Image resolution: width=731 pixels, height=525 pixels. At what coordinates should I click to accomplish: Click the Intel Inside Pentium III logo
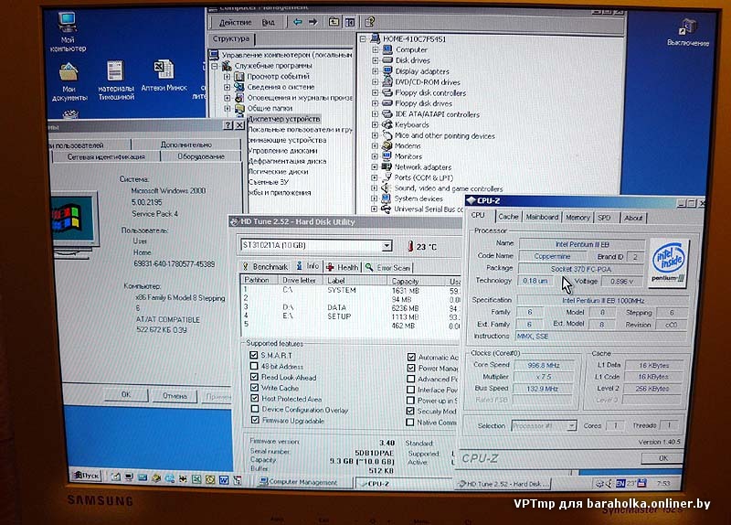point(668,262)
